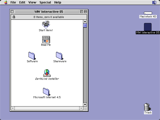Image resolution: width=160 pixels, height=120 pixels.
Task: Click the window resize grip corner
Action: coord(85,108)
